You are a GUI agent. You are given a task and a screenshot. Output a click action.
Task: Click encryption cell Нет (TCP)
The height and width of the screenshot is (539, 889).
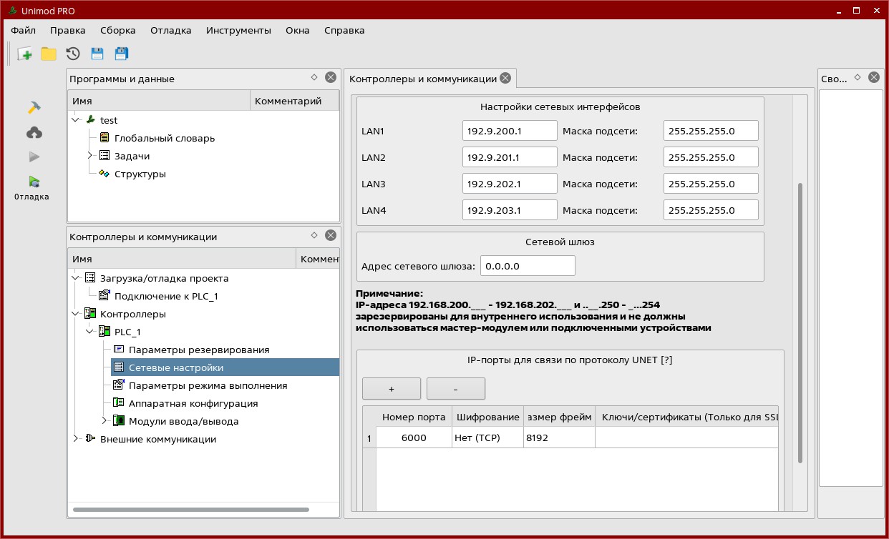tap(487, 437)
